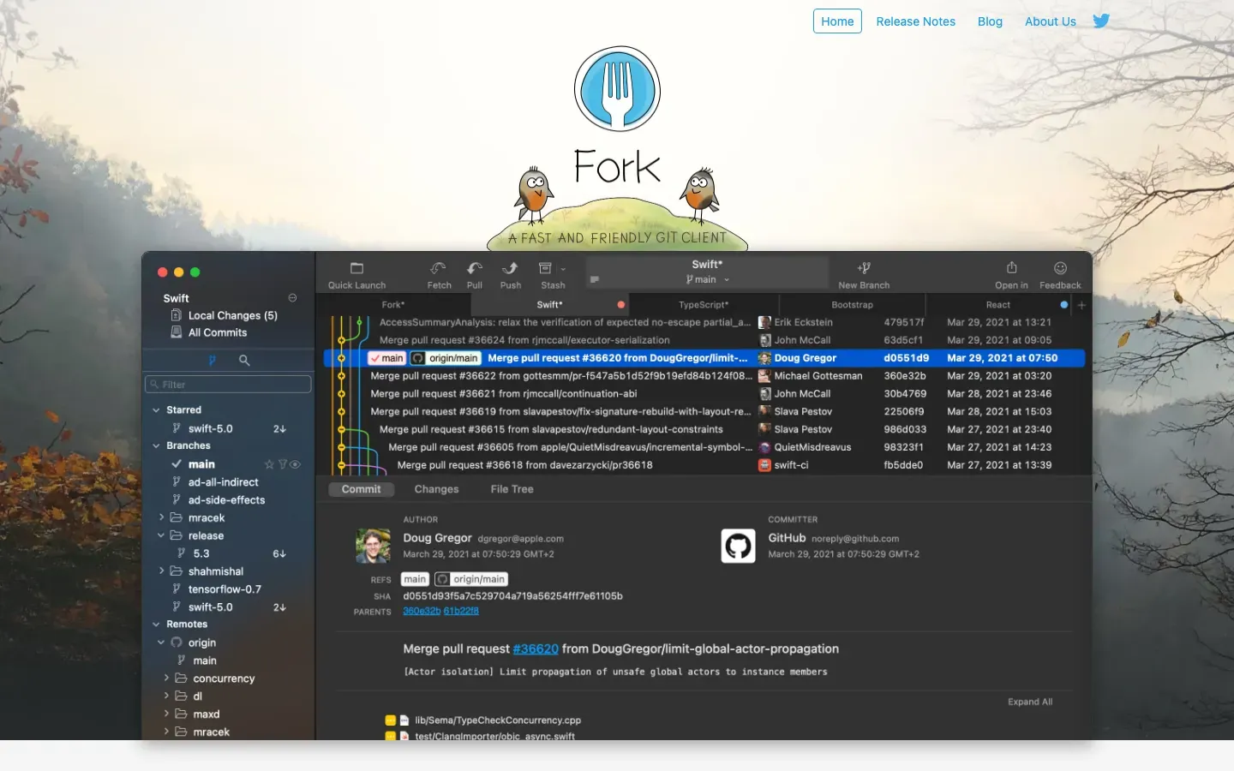Select merge pull request #36622 commit row
The width and height of the screenshot is (1234, 771).
(x=704, y=376)
